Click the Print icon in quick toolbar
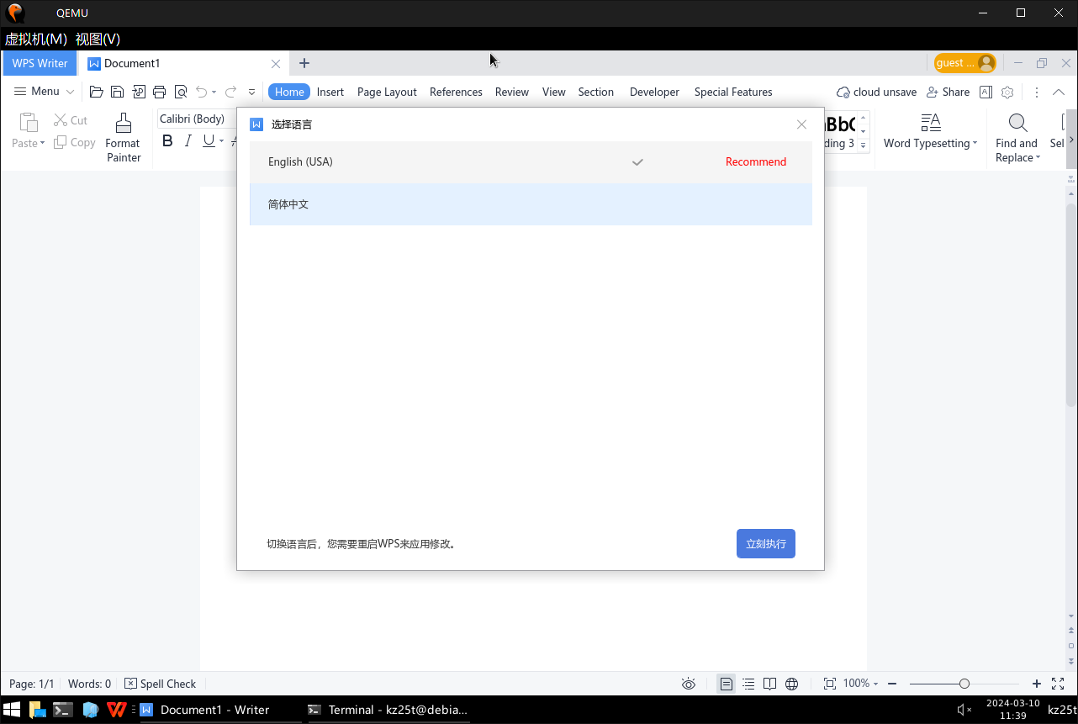The image size is (1078, 724). click(x=159, y=92)
